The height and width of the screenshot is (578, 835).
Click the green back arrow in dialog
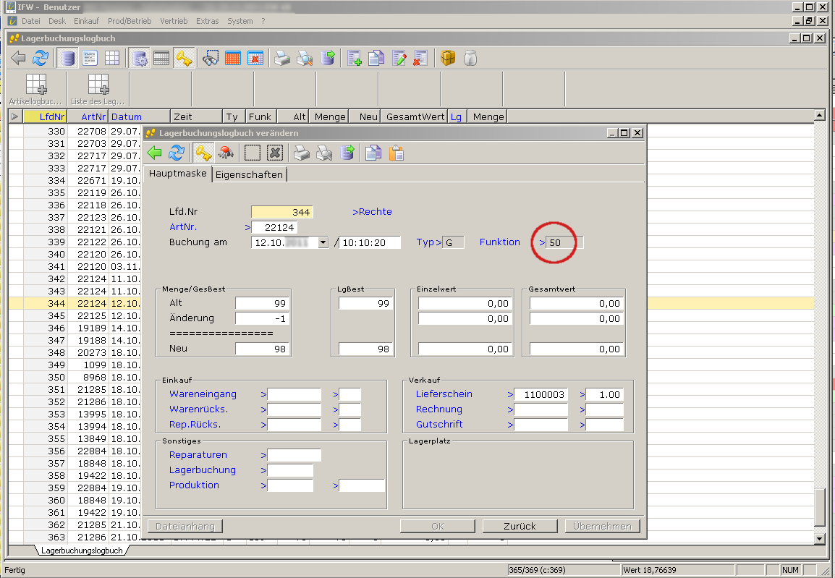[x=154, y=153]
